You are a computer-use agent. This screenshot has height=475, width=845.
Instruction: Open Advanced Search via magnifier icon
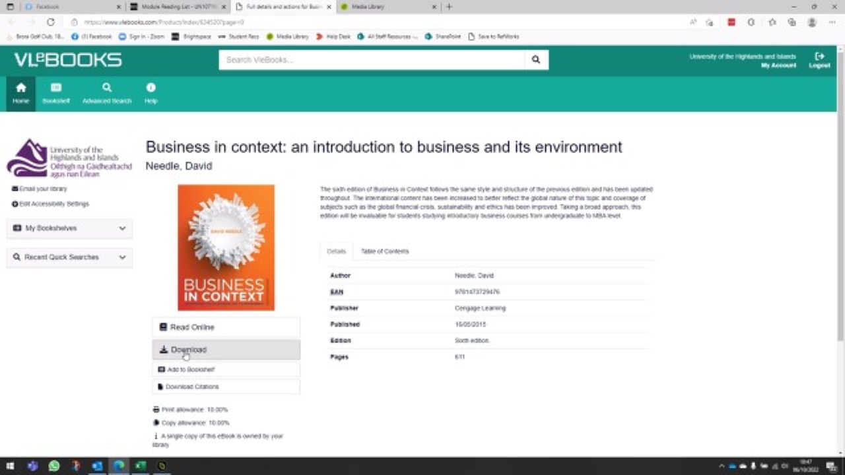pos(106,92)
